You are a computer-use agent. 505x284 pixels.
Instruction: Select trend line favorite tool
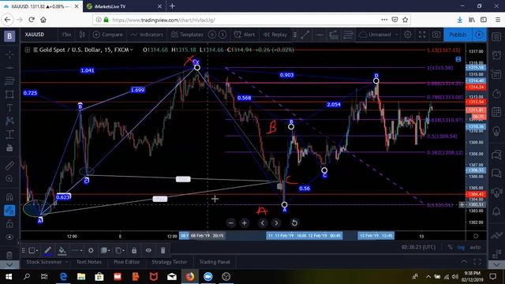click(x=305, y=35)
